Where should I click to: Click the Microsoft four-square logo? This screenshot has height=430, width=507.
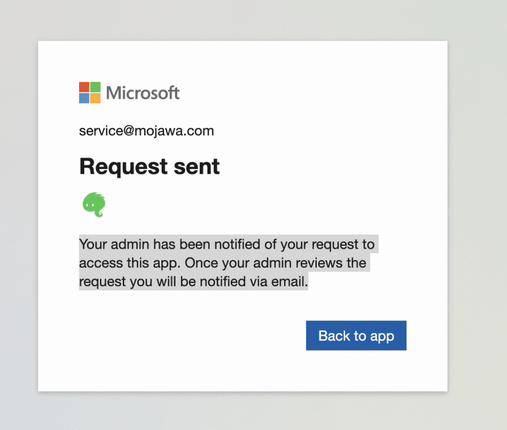(90, 93)
